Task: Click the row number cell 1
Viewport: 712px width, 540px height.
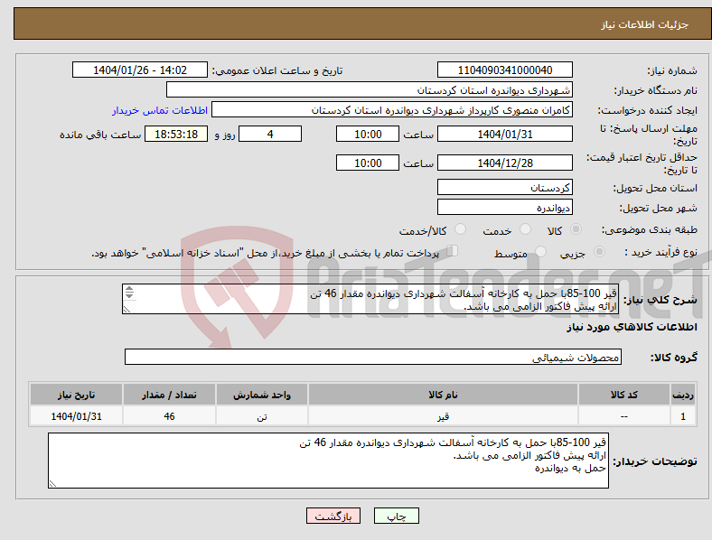Action: (x=683, y=415)
